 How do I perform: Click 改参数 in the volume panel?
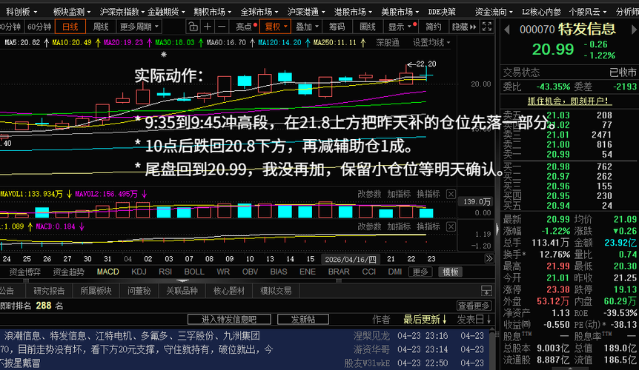(x=369, y=195)
